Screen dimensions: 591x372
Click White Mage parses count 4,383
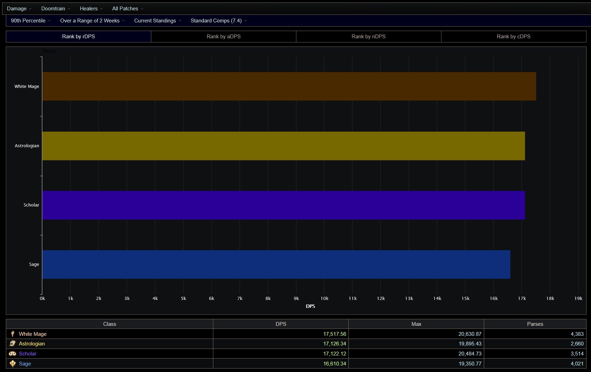[577, 334]
